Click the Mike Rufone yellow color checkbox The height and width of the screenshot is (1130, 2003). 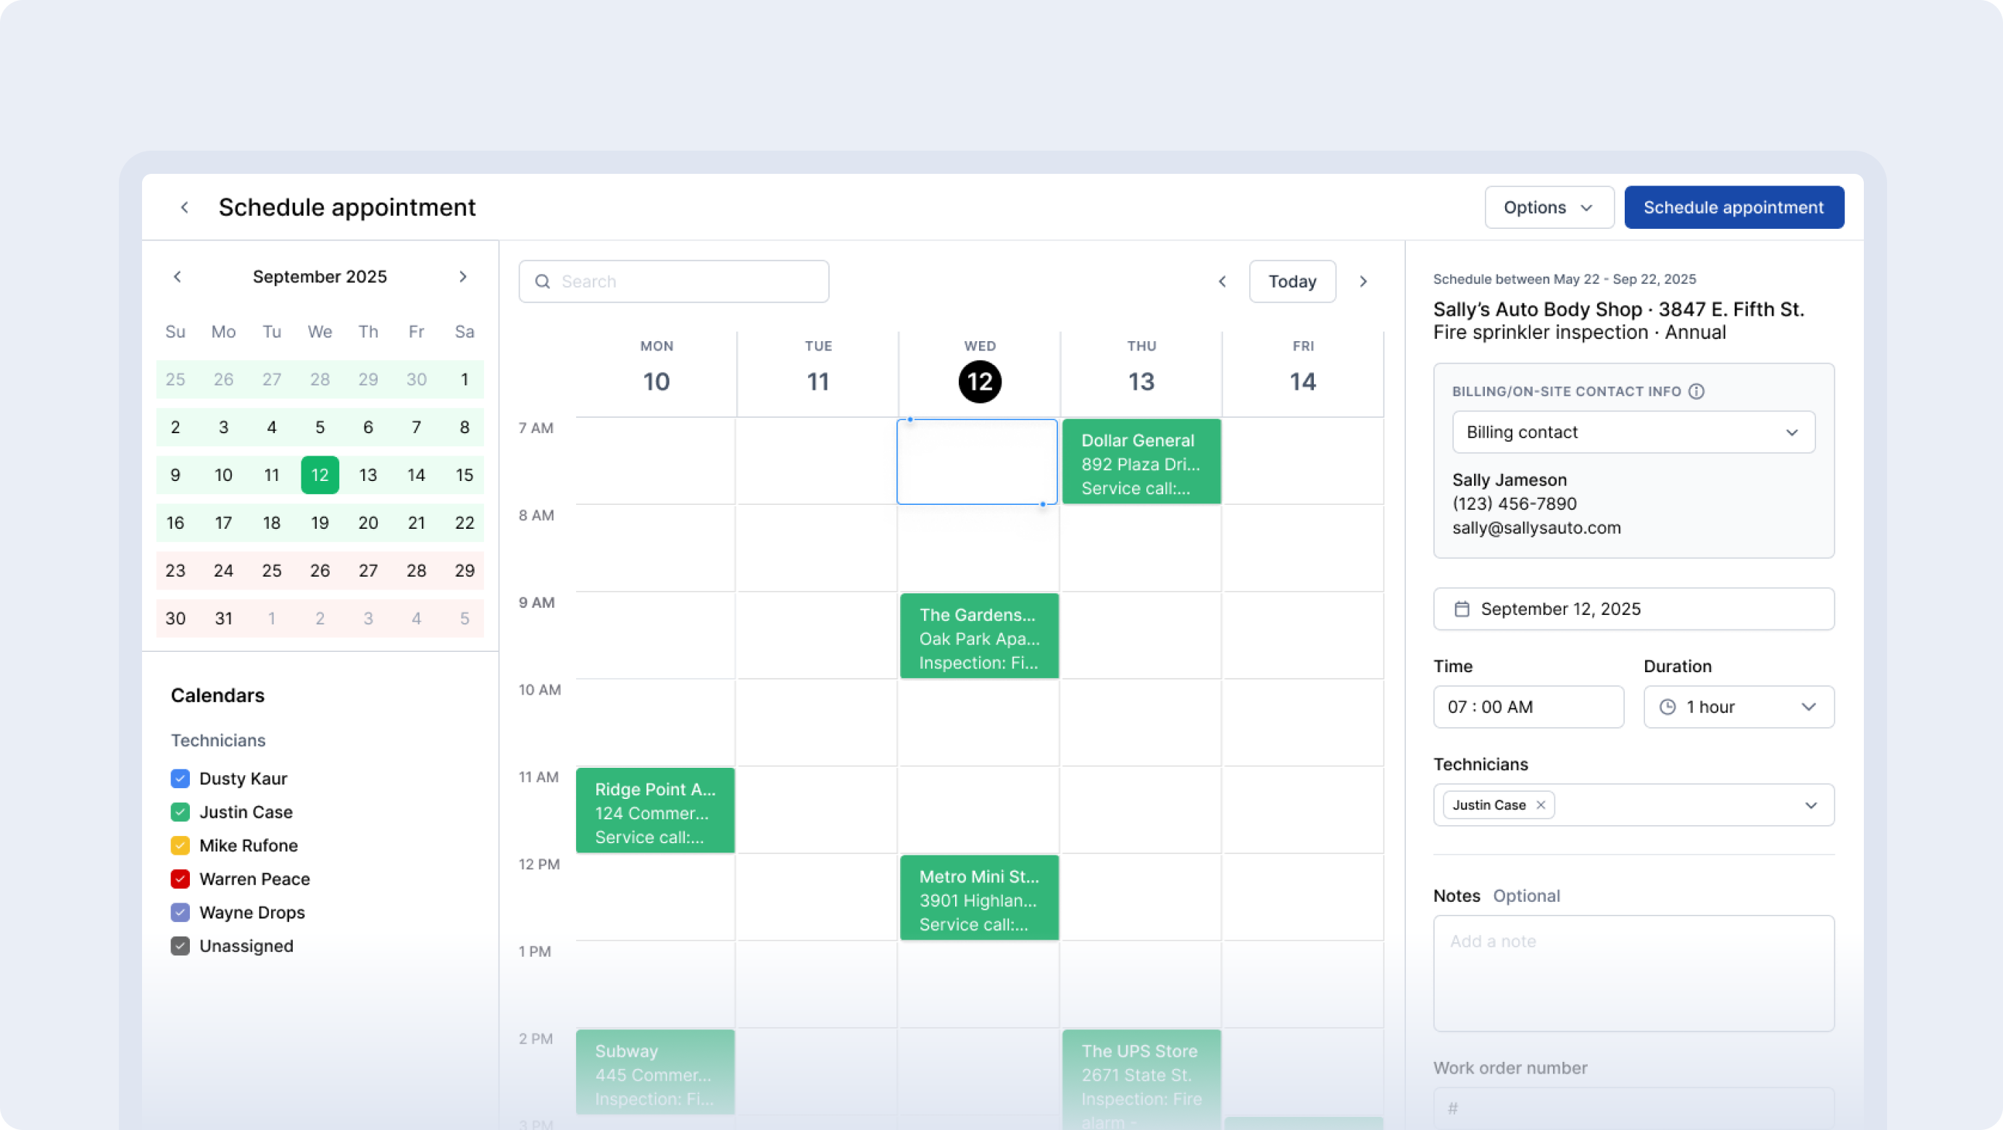point(180,845)
